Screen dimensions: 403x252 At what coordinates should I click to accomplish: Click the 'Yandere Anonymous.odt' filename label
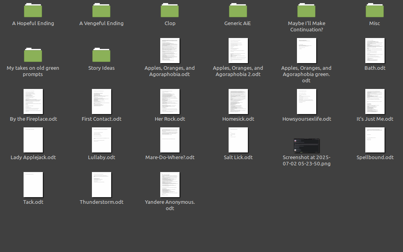pos(170,205)
